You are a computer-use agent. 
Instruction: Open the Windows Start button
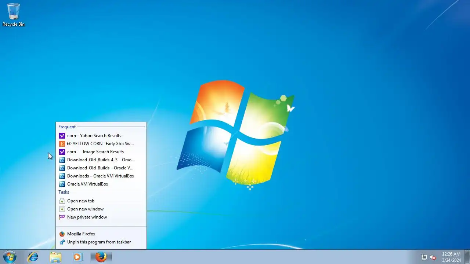coord(10,257)
